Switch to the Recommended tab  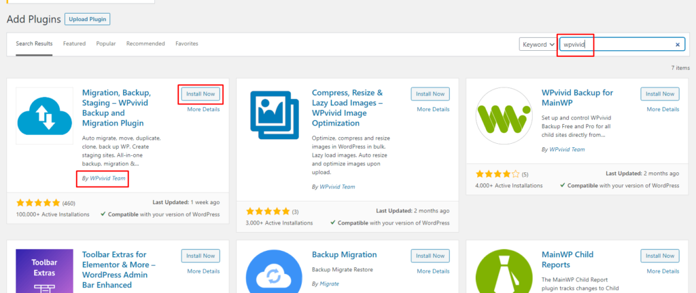click(145, 44)
